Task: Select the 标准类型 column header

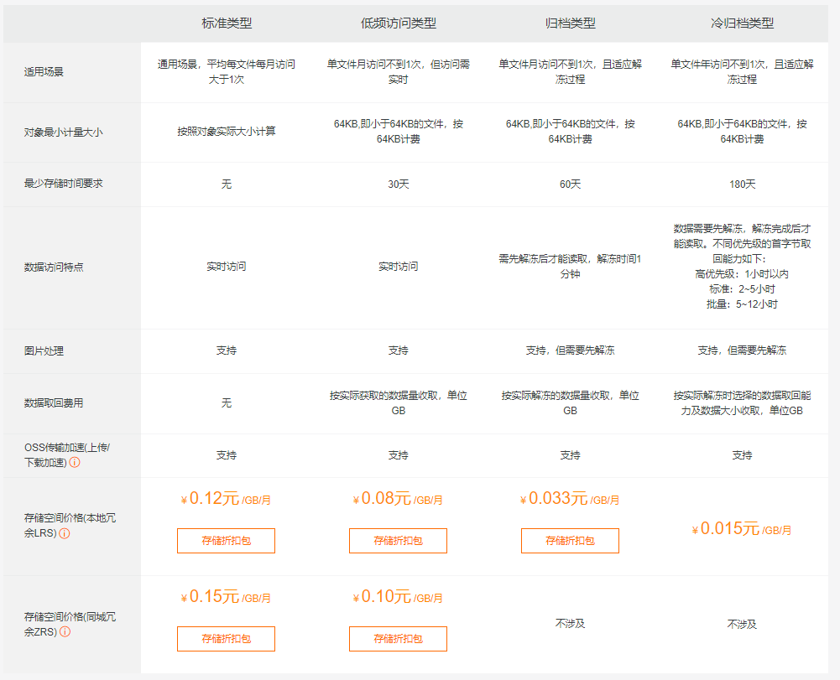Action: pyautogui.click(x=227, y=23)
